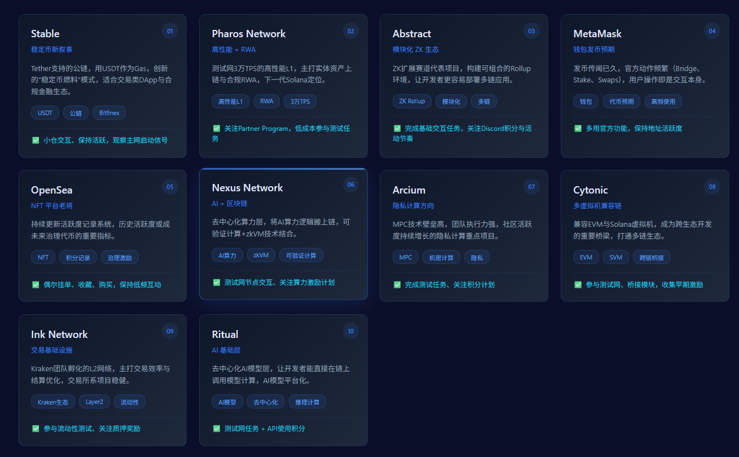Open the Arcium card title
Image resolution: width=739 pixels, height=457 pixels.
pyautogui.click(x=409, y=190)
